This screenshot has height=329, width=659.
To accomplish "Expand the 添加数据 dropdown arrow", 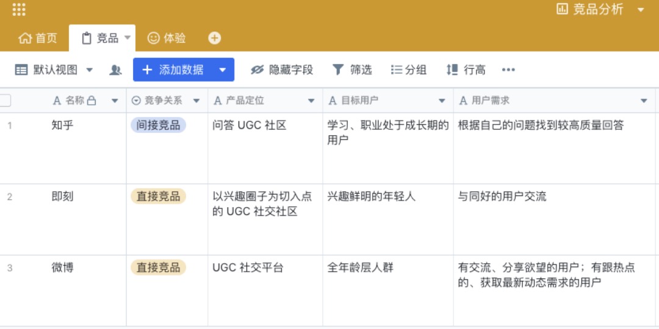I will pyautogui.click(x=223, y=70).
